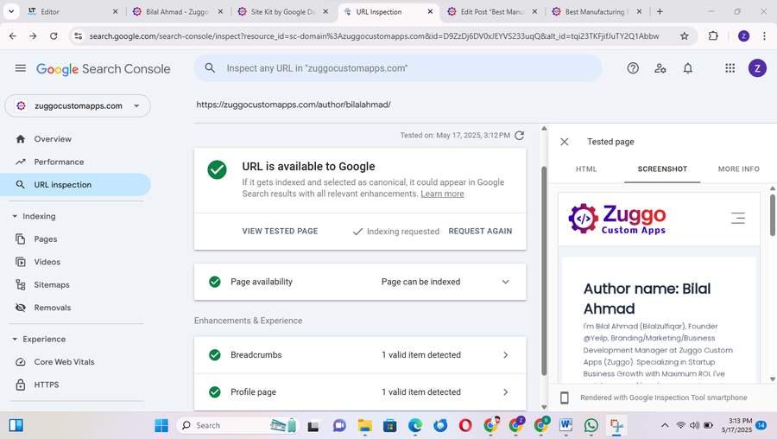Viewport: 777px width, 439px height.
Task: Close the Tested page panel
Action: [565, 142]
